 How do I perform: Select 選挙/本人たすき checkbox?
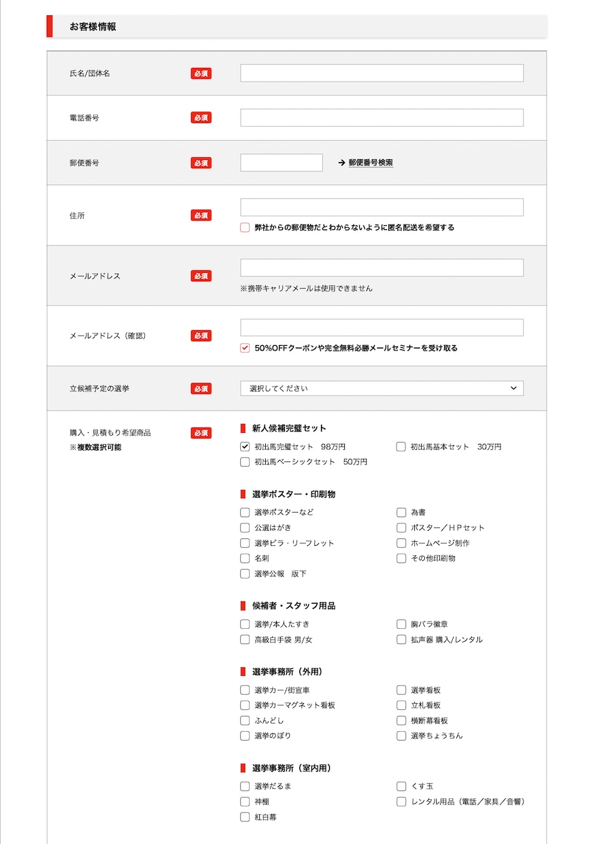[x=245, y=624]
